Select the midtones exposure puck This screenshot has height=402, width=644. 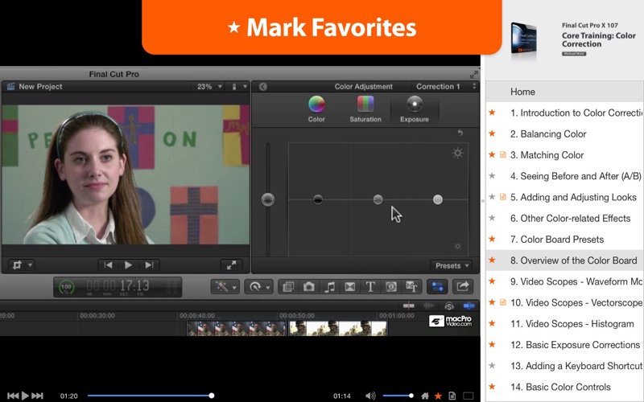coord(378,199)
